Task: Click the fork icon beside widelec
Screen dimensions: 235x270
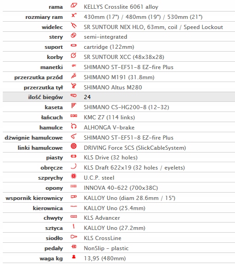Action: [x=74, y=25]
